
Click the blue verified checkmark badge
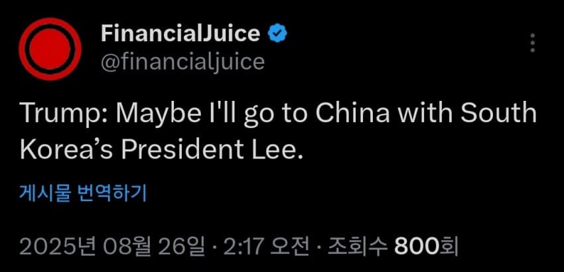(277, 33)
